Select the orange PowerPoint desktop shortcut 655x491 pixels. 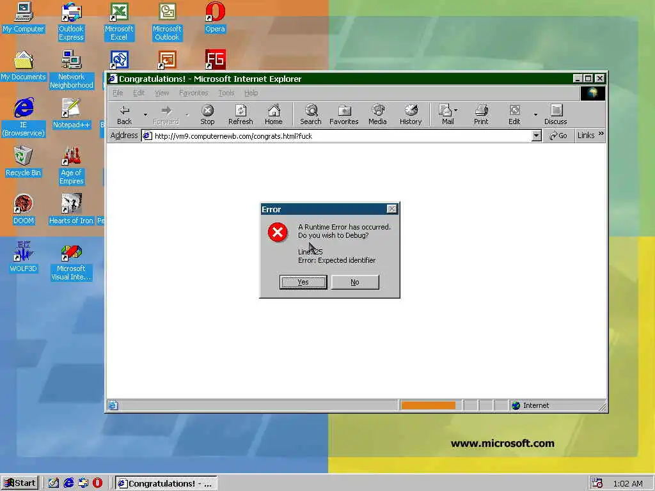(167, 59)
